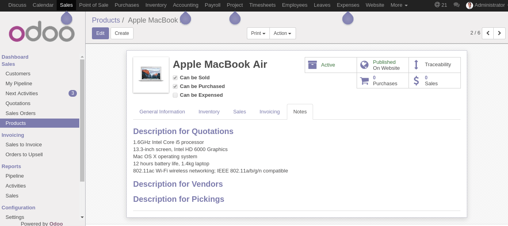This screenshot has width=508, height=226.
Task: Open the Website menu
Action: point(375,5)
